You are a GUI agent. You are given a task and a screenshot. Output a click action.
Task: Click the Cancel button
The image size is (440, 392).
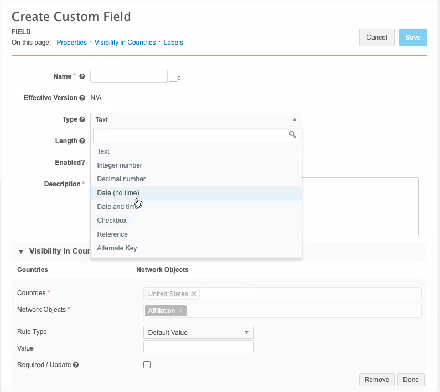coord(376,38)
